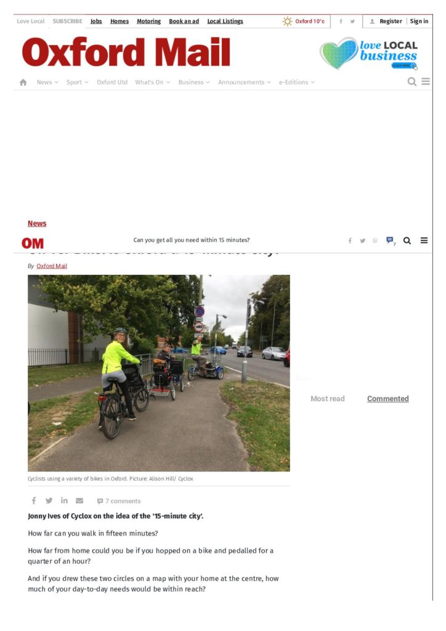Share article by email envelope icon
This screenshot has height=631, width=446.
79,500
